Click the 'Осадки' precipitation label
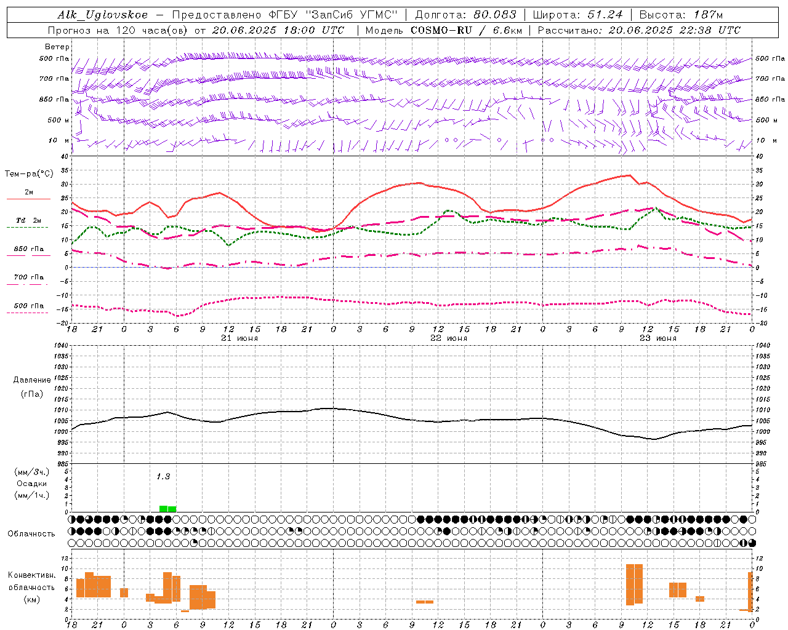This screenshot has width=788, height=630. tap(32, 484)
